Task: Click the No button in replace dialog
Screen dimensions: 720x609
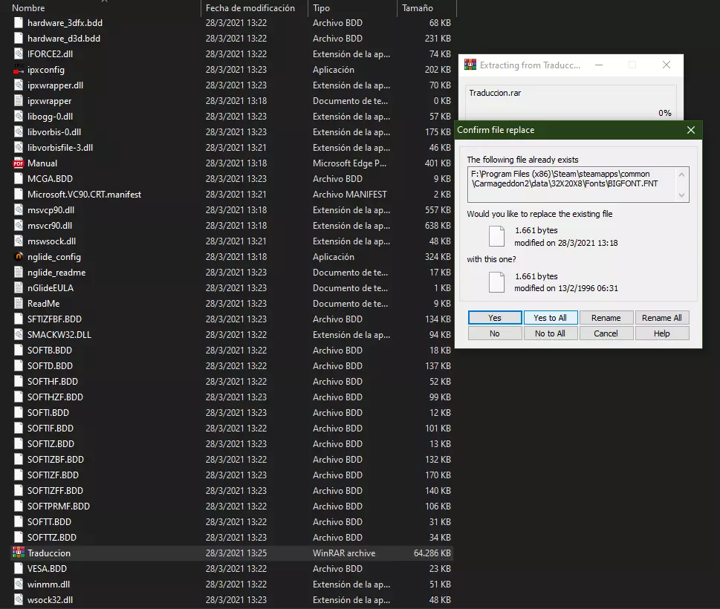Action: 495,333
